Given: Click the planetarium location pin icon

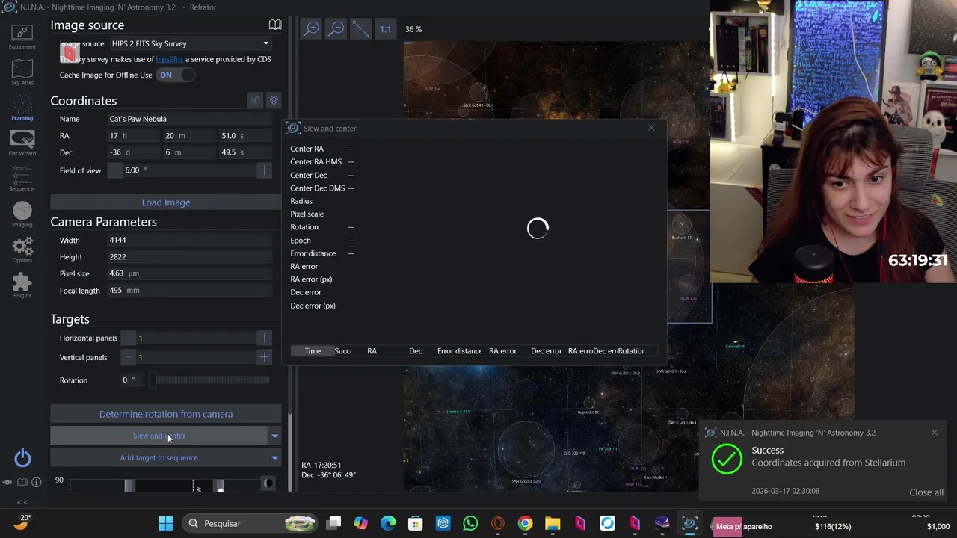Looking at the screenshot, I should click(x=274, y=100).
